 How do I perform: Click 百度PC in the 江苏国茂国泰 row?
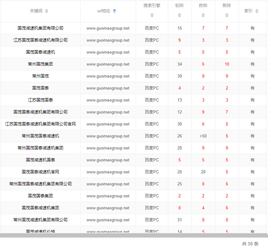(x=152, y=100)
